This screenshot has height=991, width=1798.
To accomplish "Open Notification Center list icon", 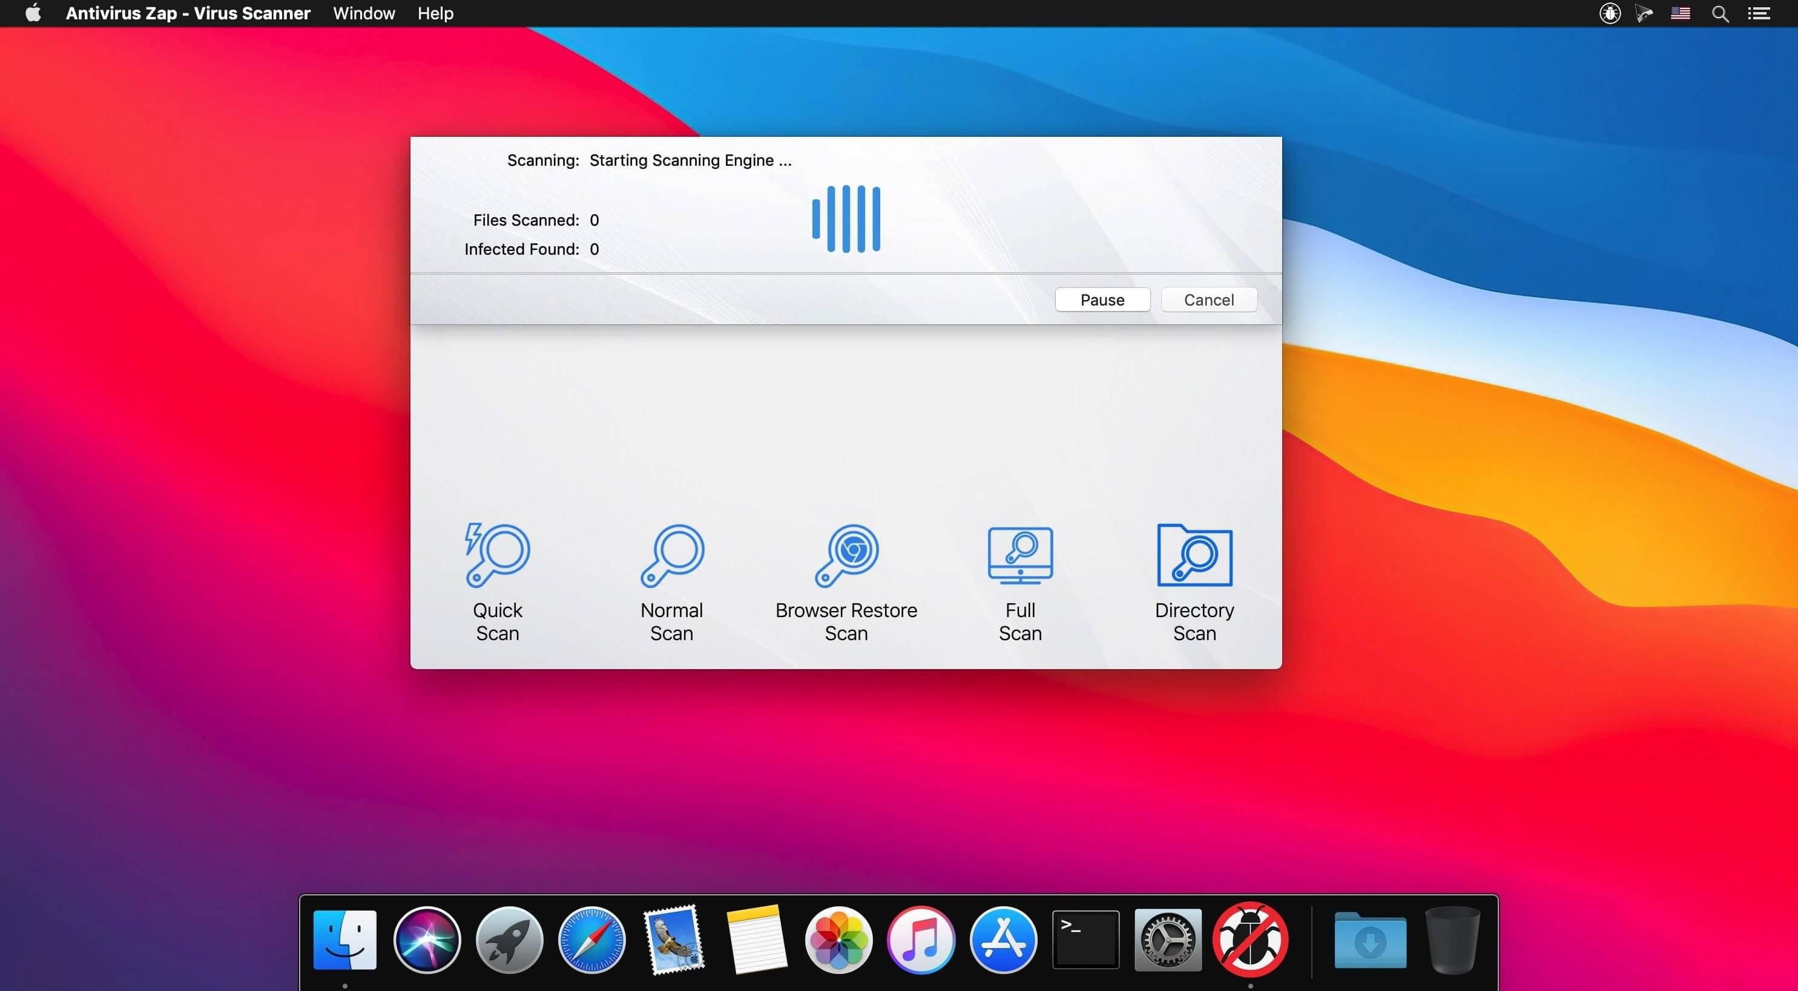I will point(1759,13).
